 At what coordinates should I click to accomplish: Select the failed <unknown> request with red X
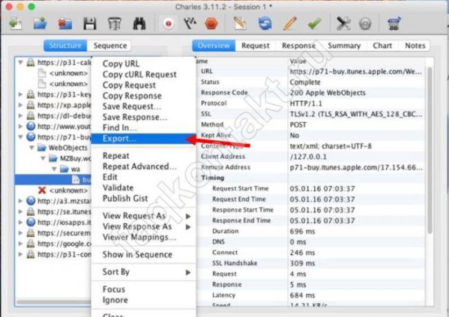63,190
